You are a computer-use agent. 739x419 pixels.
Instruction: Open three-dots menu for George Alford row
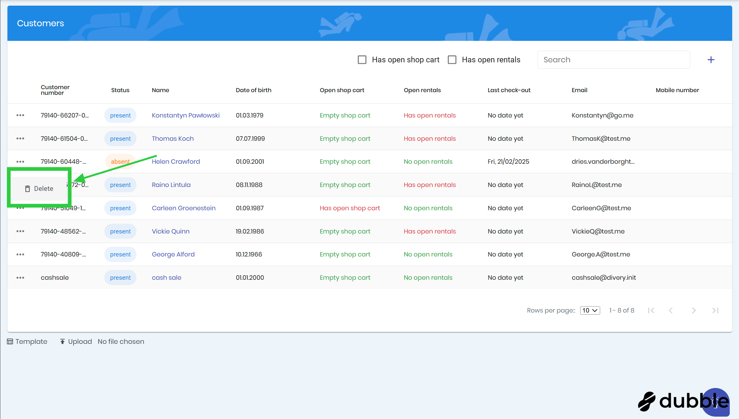point(20,254)
